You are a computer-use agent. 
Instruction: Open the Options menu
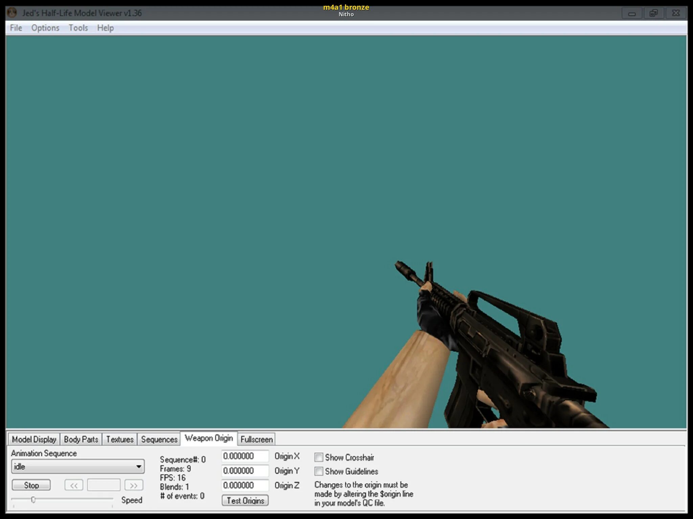[45, 28]
